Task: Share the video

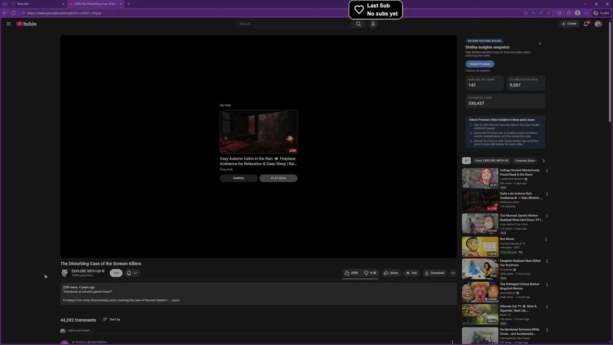Action: tap(391, 273)
